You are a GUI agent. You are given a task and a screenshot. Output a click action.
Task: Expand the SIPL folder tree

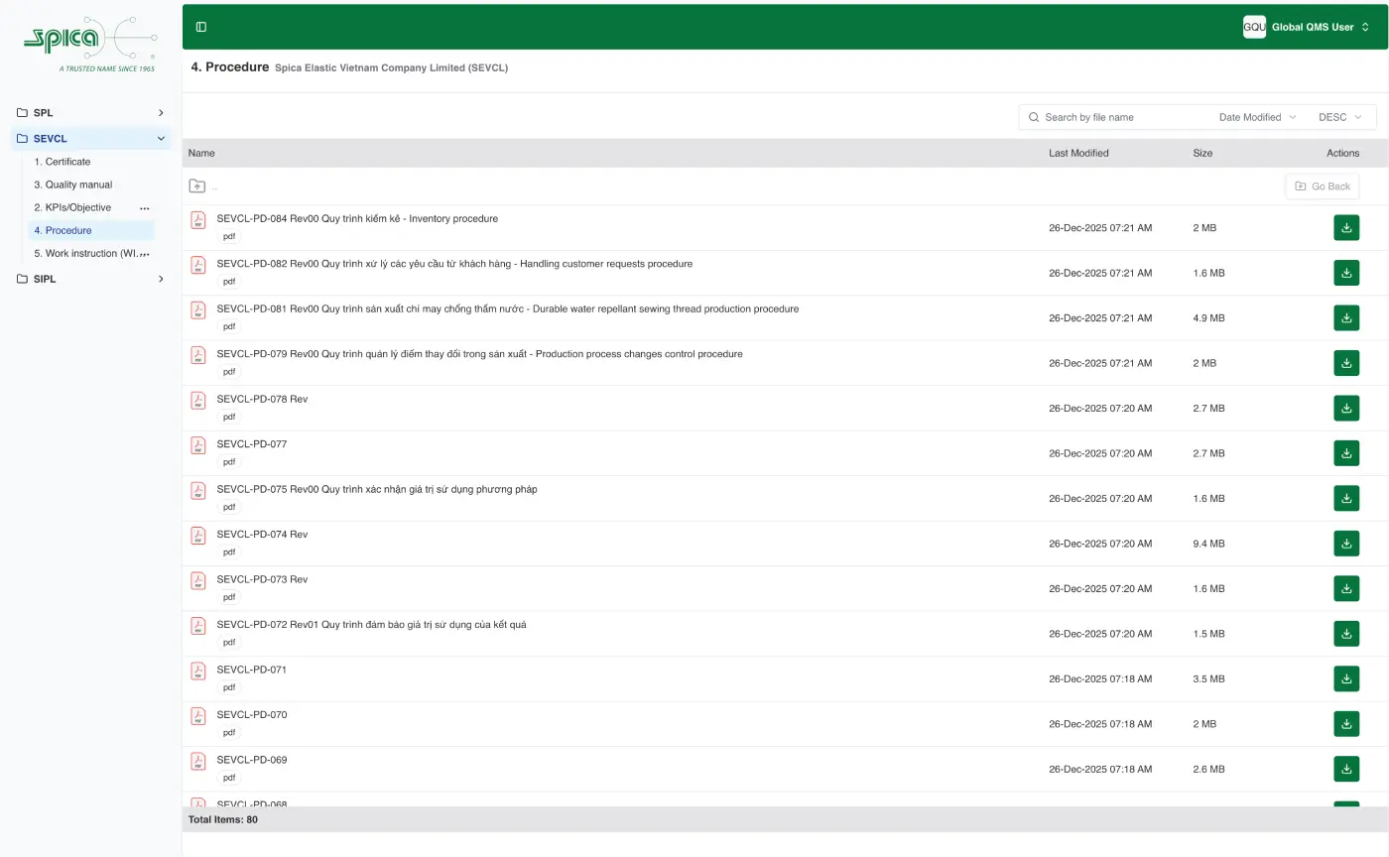click(160, 279)
